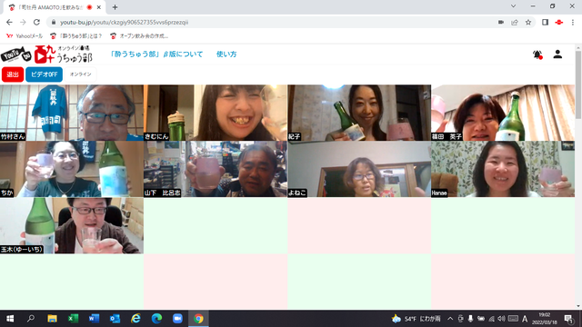
Task: Open the notification bell icon
Action: pos(537,54)
